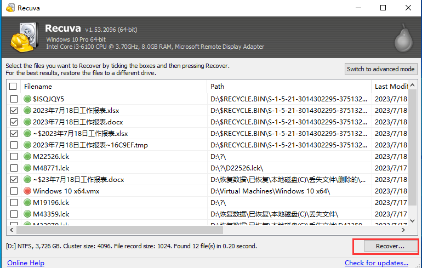Select filename ~$2023年7月18日工作报表.xlsx
The height and width of the screenshot is (268, 422).
pos(80,134)
